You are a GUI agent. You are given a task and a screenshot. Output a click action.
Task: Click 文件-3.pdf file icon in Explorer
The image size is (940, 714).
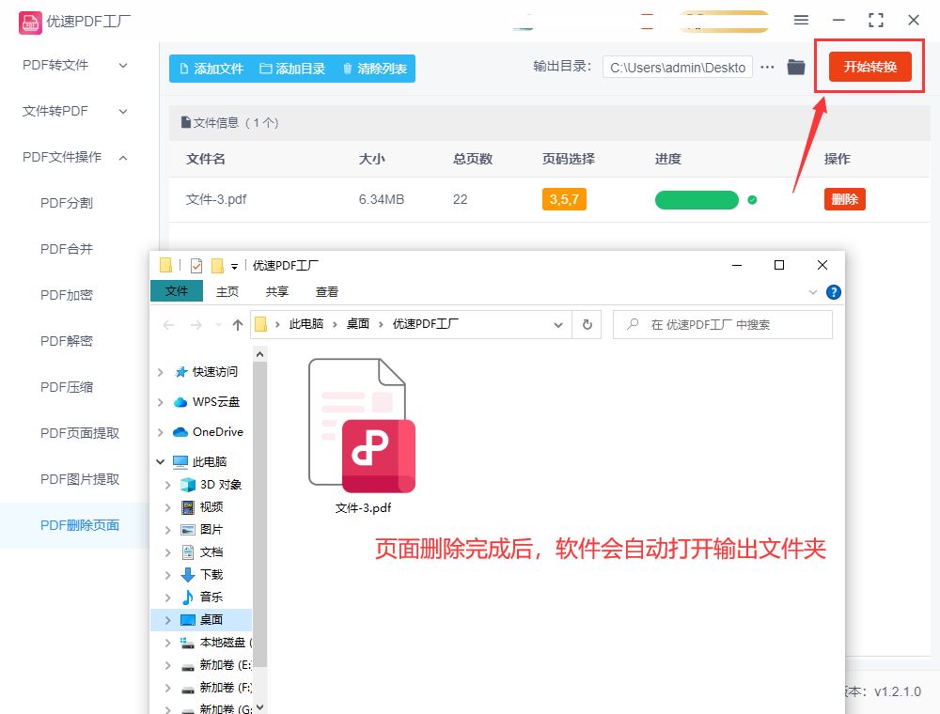362,426
